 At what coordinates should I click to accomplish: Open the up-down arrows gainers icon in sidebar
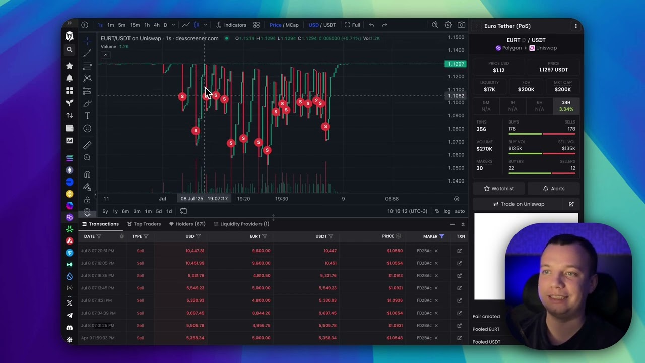(x=70, y=115)
